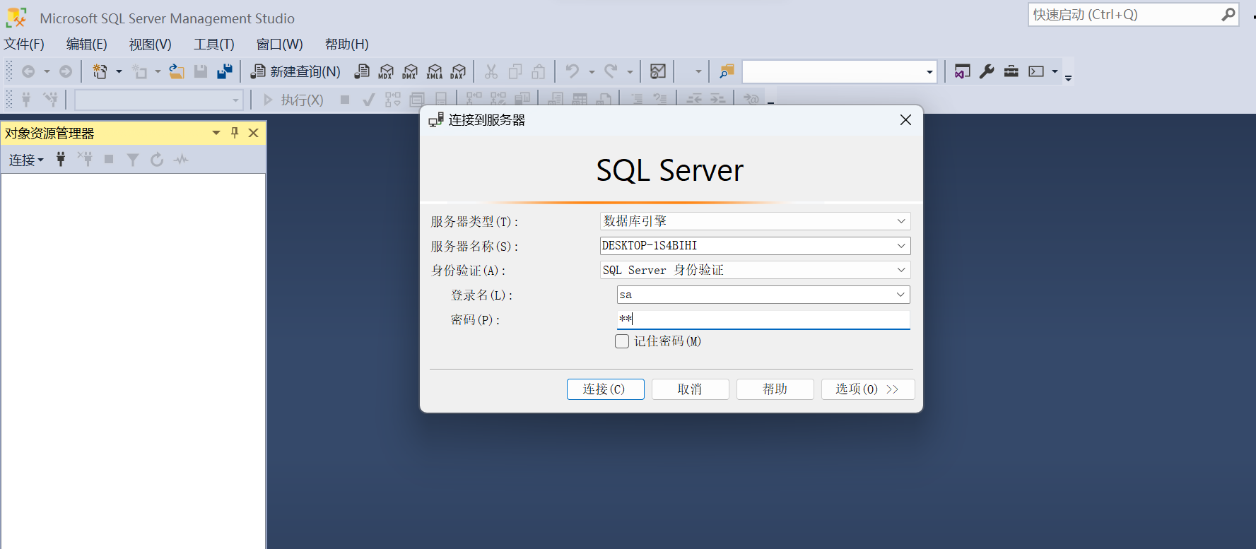Click the Cut scissors icon
1256x549 pixels.
[x=491, y=71]
